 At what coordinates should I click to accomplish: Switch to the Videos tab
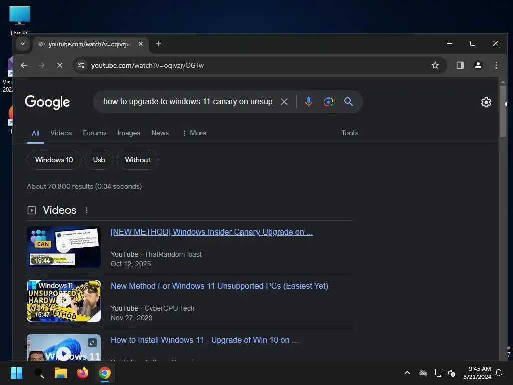coord(61,133)
